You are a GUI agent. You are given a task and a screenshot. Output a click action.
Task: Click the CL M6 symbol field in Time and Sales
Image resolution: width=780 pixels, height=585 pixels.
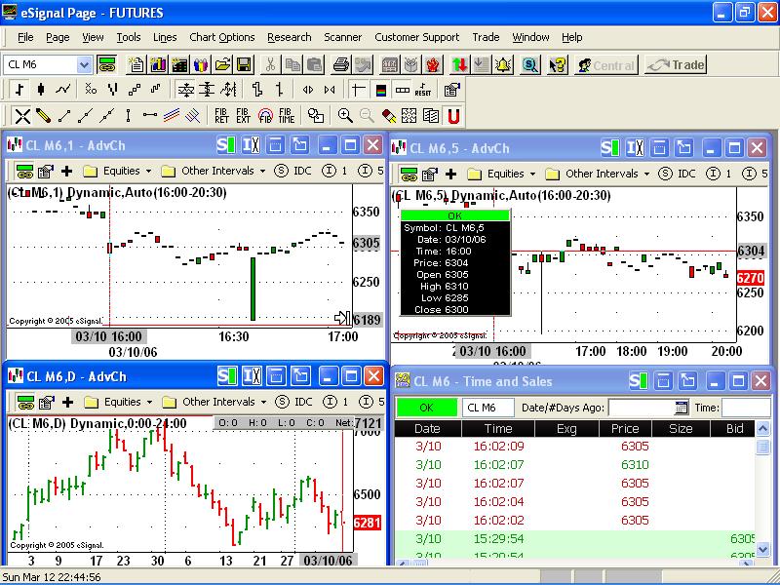488,408
